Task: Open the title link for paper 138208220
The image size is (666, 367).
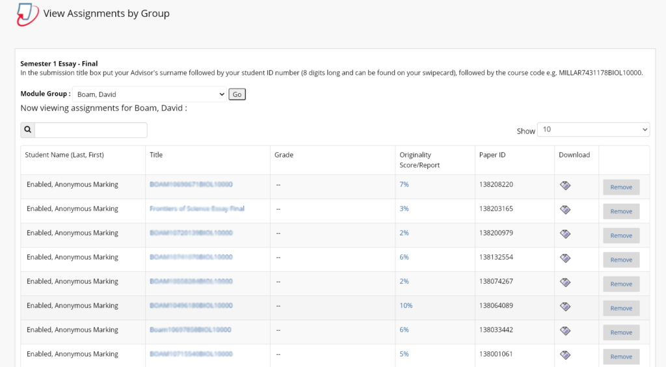Action: [191, 184]
